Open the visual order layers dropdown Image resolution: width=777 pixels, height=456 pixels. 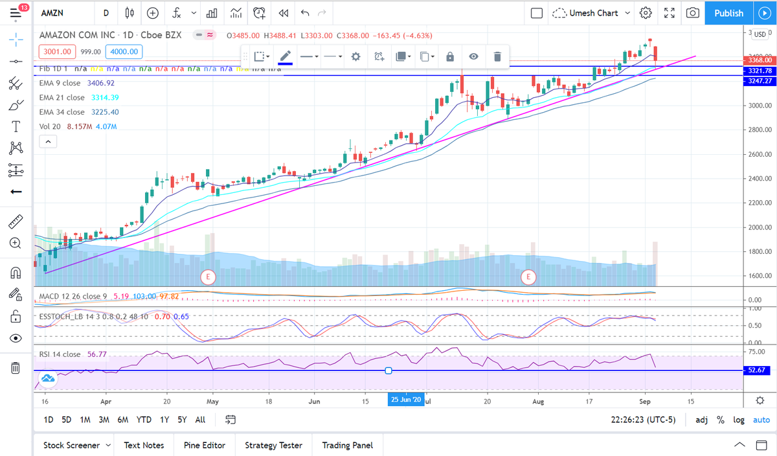pyautogui.click(x=403, y=56)
